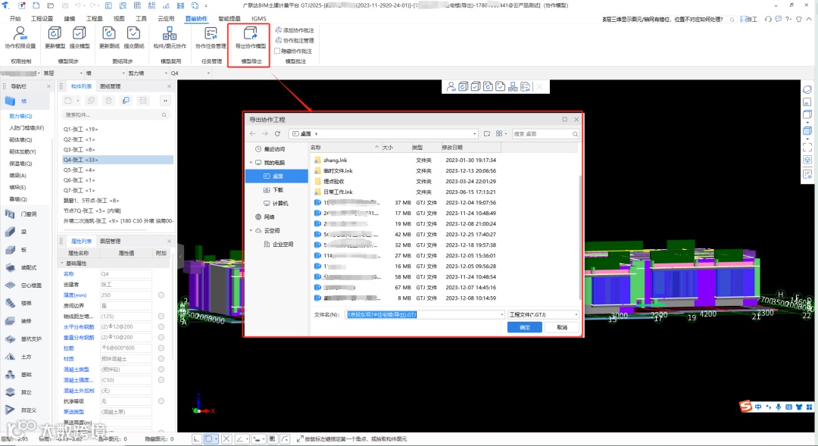Toggle the 附加 circle for 混凝土类型
The image size is (818, 446).
pos(161,370)
